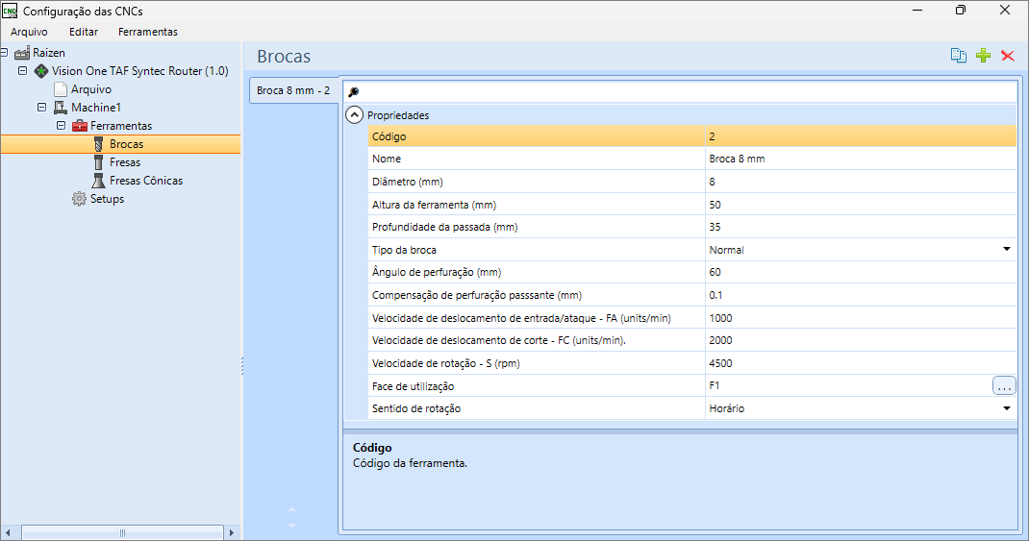
Task: Open the Sentido de rotação dropdown
Action: [1007, 407]
